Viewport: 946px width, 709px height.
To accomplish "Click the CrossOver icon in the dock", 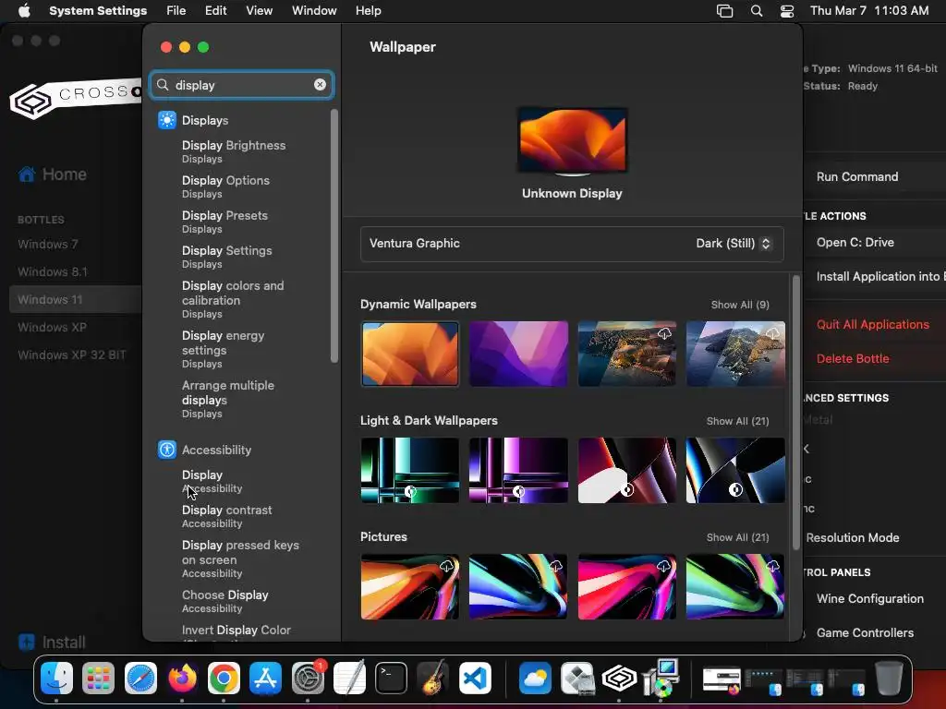I will 619,678.
